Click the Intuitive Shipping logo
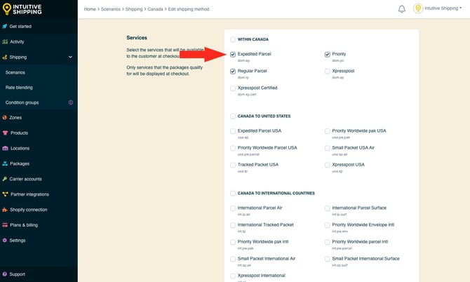Image resolution: width=470 pixels, height=282 pixels. 22,9
